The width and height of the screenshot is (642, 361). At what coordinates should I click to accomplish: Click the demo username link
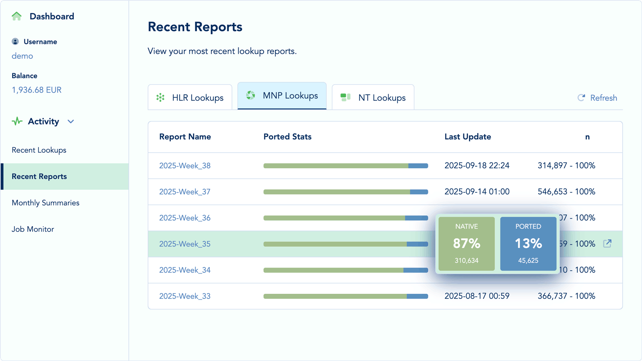pyautogui.click(x=22, y=55)
